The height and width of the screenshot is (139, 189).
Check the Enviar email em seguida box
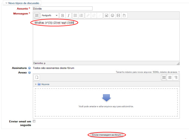[x=34, y=121]
